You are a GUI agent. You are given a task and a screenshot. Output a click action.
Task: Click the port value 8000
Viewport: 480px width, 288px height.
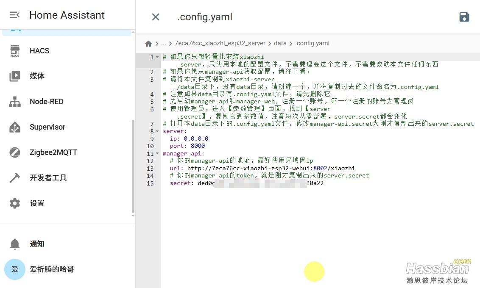pos(198,146)
